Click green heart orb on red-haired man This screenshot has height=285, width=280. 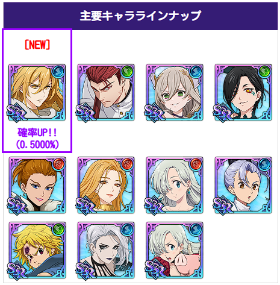click(127, 72)
